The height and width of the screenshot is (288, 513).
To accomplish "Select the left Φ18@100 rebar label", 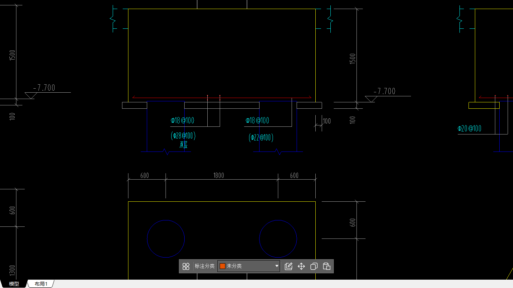I will click(x=182, y=120).
